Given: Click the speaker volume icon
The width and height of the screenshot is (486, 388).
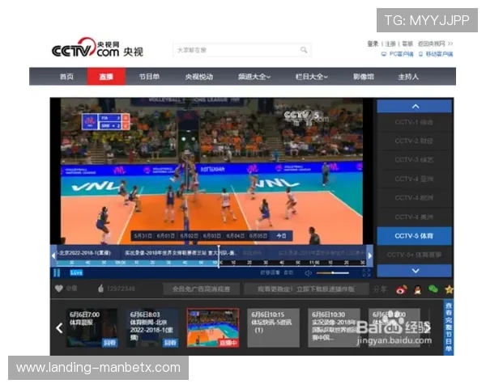Looking at the screenshot, I should pyautogui.click(x=309, y=273).
